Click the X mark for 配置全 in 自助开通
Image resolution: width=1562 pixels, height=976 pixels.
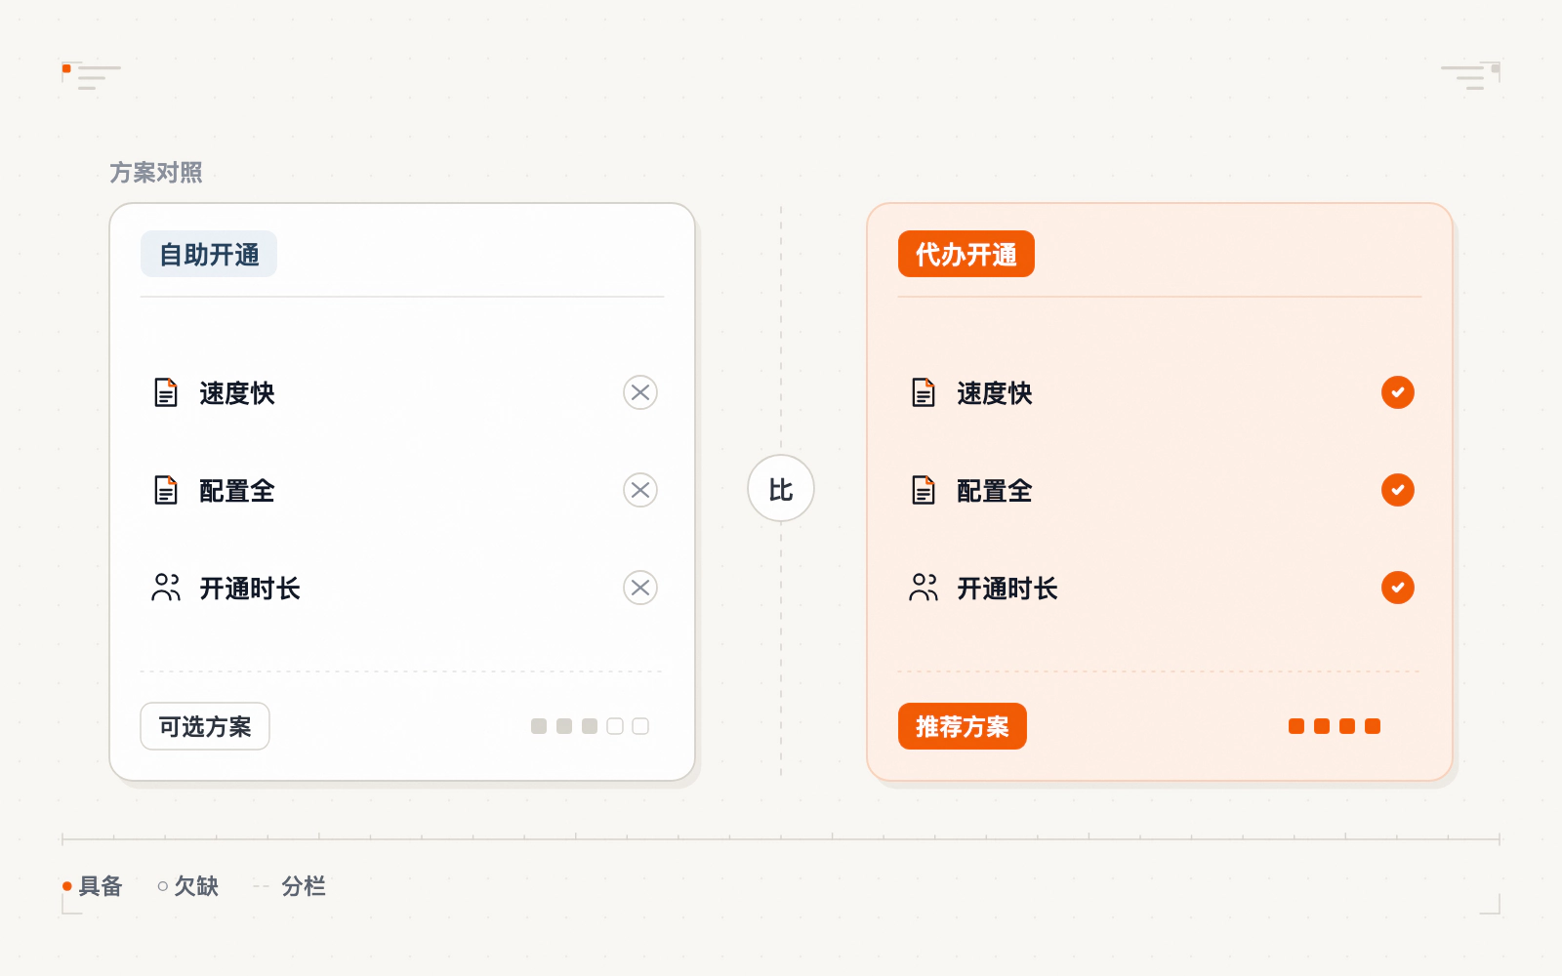[640, 490]
